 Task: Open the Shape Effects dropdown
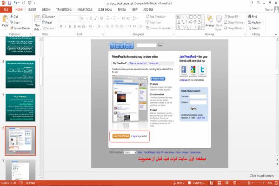[234, 28]
